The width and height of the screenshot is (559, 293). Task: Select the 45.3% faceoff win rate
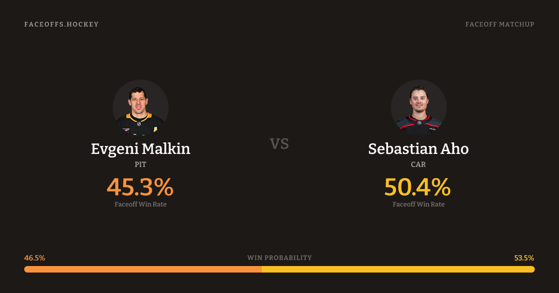(140, 187)
